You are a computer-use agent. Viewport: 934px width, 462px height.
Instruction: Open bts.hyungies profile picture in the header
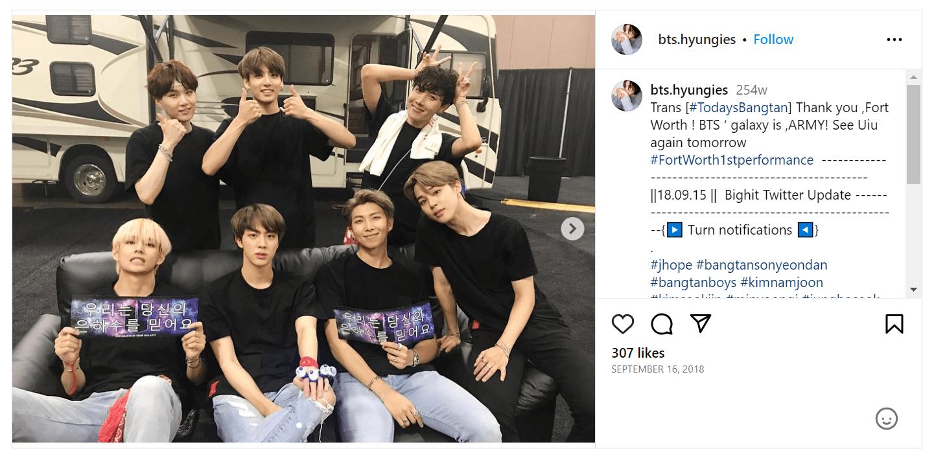pyautogui.click(x=626, y=39)
